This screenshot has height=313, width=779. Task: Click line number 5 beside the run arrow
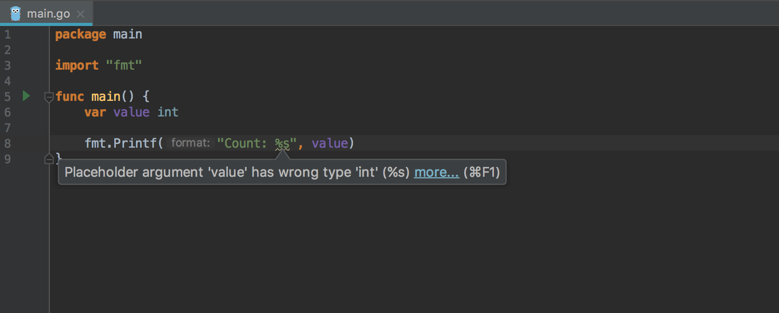click(7, 97)
